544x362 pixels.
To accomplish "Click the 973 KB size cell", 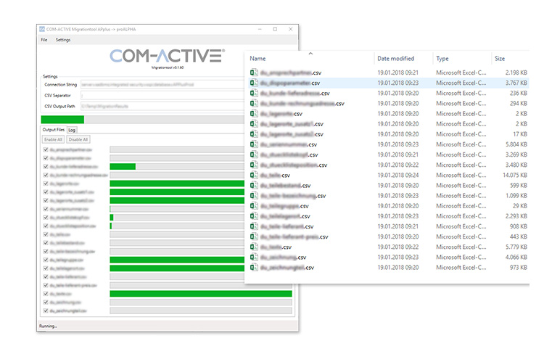I will pyautogui.click(x=519, y=267).
